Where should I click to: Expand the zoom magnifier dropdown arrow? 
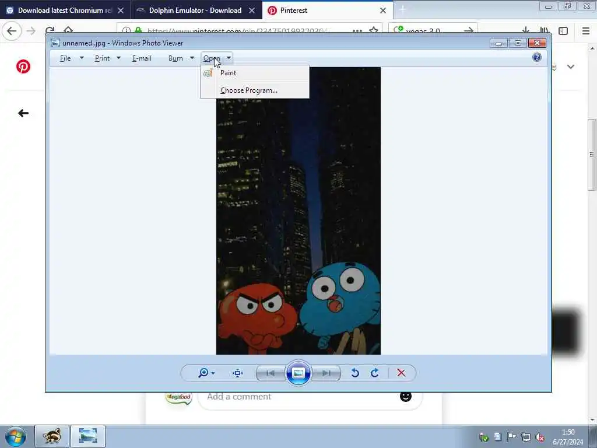(x=213, y=373)
